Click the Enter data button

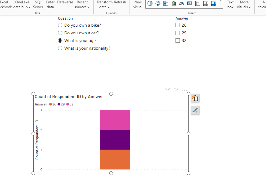(x=50, y=5)
